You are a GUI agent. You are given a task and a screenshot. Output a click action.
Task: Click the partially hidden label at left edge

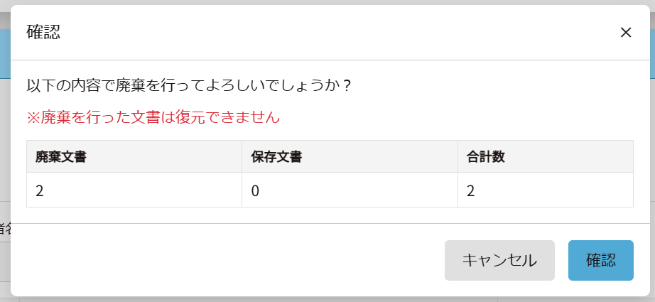pos(4,229)
